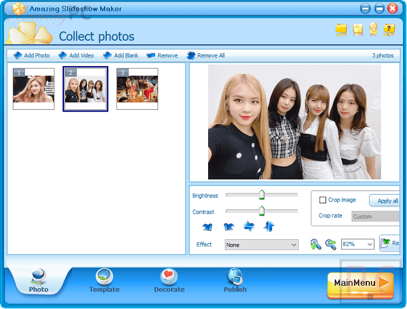Open the Crop rate Custom dropdown
Image resolution: width=407 pixels, height=309 pixels.
[x=376, y=217]
